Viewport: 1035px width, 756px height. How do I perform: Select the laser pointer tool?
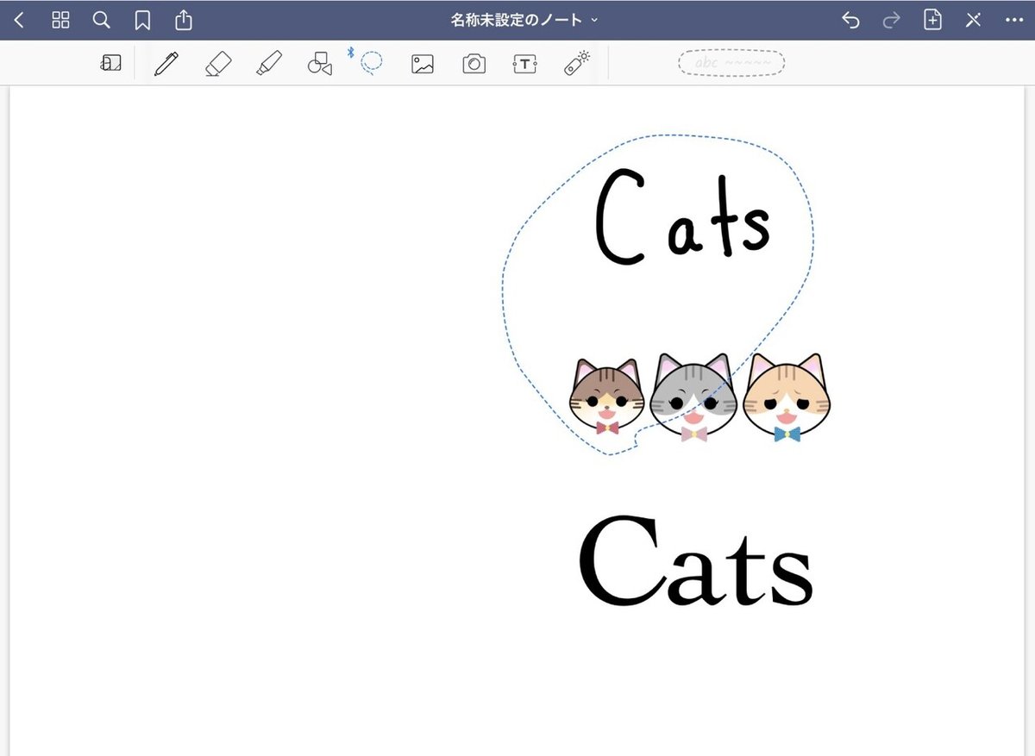click(576, 63)
